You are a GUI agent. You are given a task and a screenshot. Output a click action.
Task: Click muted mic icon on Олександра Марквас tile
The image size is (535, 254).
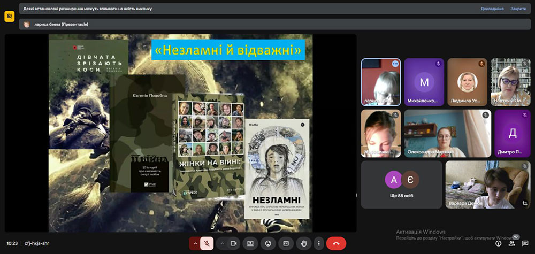485,115
